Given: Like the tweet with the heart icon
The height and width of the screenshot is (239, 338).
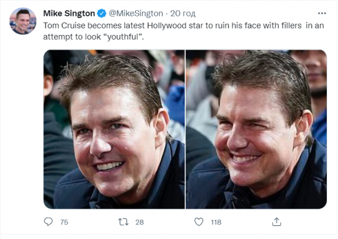Looking at the screenshot, I should pos(198,222).
